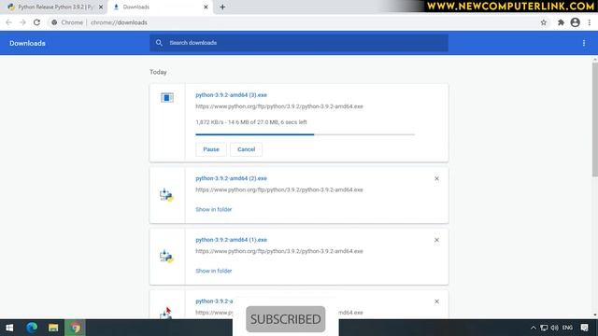This screenshot has height=336, width=598.
Task: Click file icon of python-3.9.2-amd64 (3).exe
Action: (167, 97)
